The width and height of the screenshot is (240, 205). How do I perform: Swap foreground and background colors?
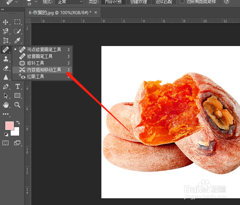click(18, 123)
